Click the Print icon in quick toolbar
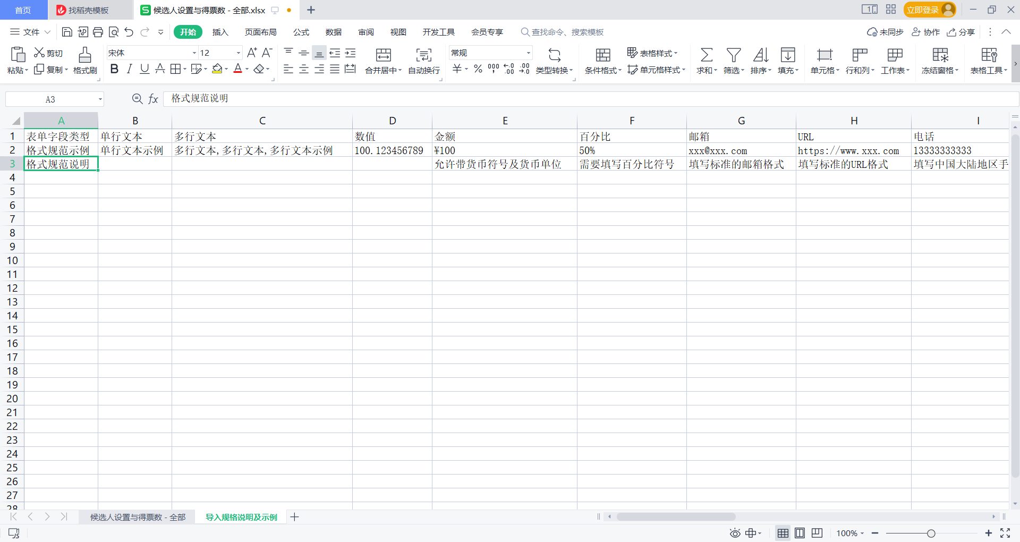This screenshot has width=1020, height=542. pyautogui.click(x=98, y=32)
